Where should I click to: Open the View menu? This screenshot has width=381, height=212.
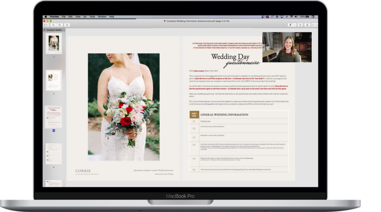tap(77, 17)
